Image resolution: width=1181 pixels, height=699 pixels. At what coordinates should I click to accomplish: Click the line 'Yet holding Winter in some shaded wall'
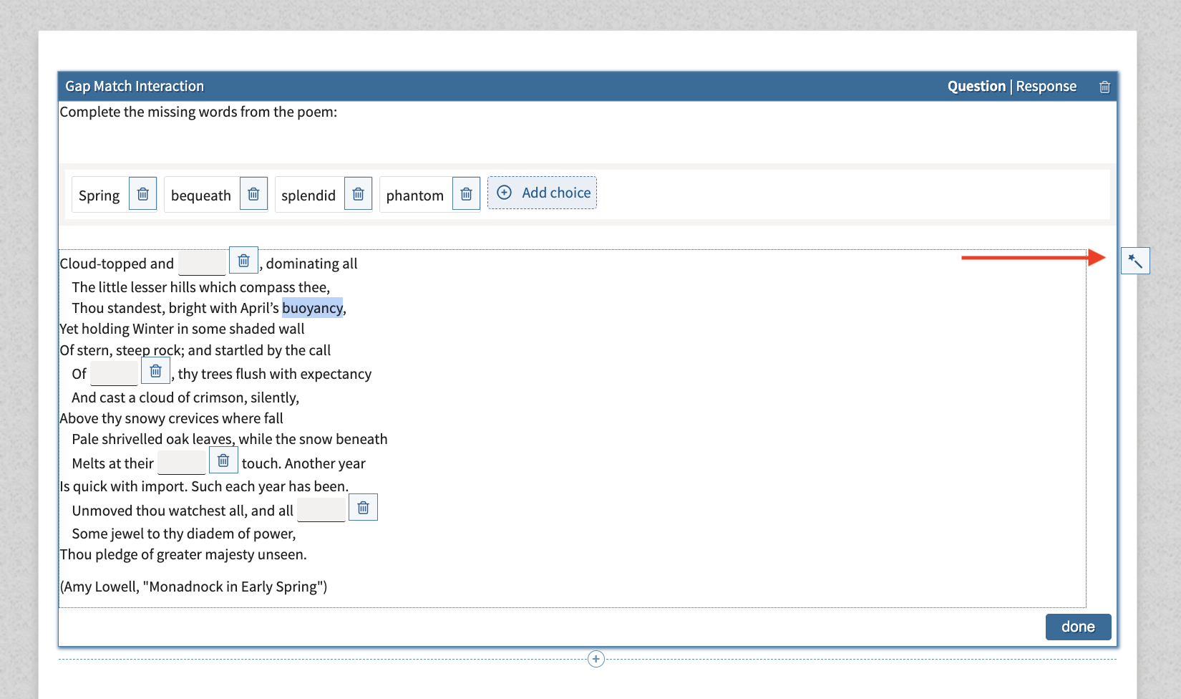click(182, 329)
